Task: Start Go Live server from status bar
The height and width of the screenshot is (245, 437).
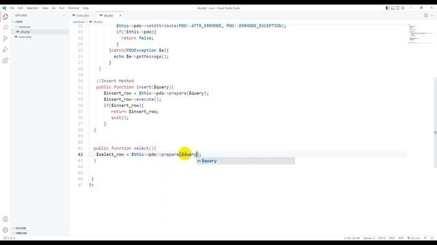Action: point(414,238)
